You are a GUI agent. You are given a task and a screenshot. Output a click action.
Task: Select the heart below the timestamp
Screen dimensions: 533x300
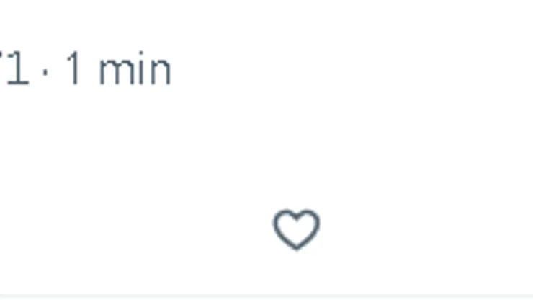(x=296, y=230)
